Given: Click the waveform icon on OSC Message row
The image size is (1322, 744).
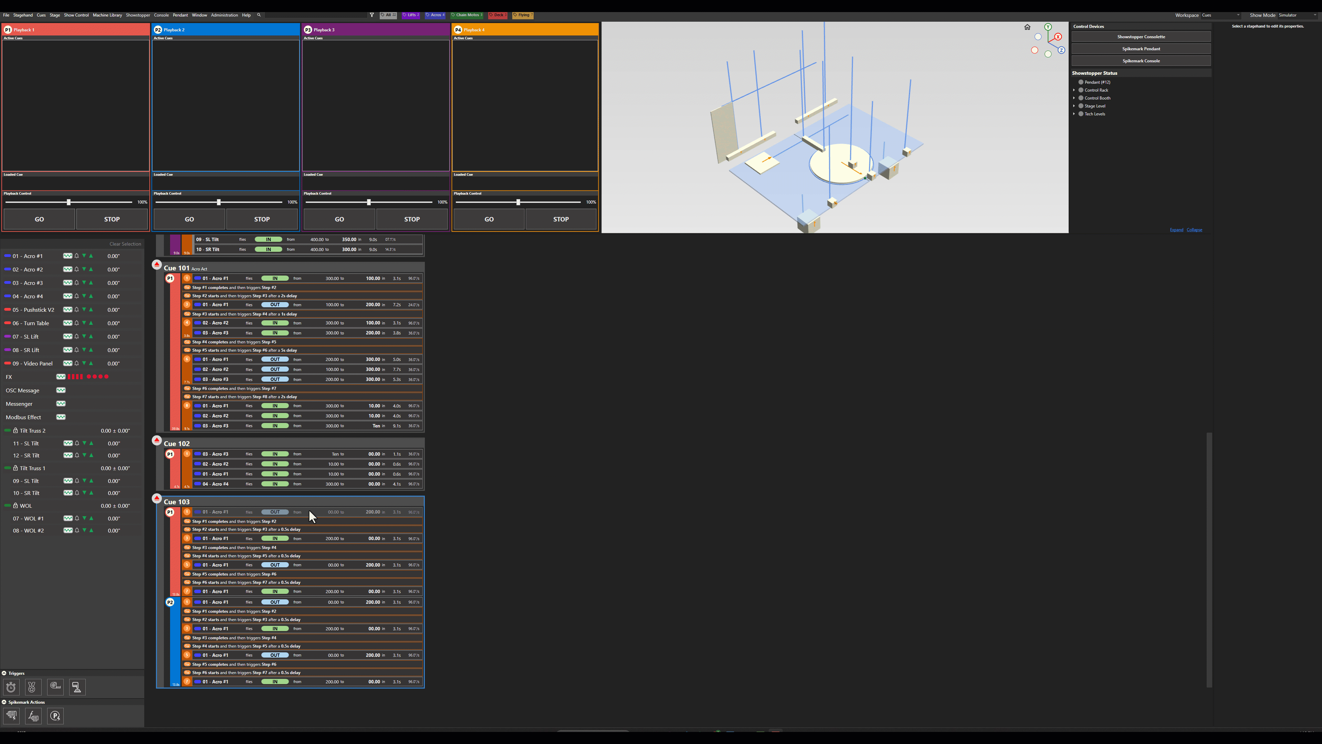Looking at the screenshot, I should (x=61, y=390).
